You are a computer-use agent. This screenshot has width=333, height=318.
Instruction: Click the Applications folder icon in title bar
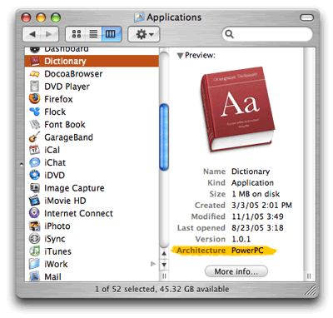tap(139, 17)
